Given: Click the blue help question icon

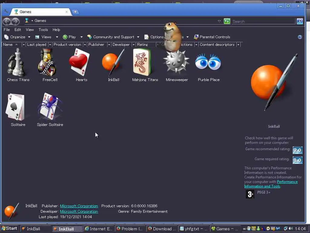Looking at the screenshot, I should [300, 37].
